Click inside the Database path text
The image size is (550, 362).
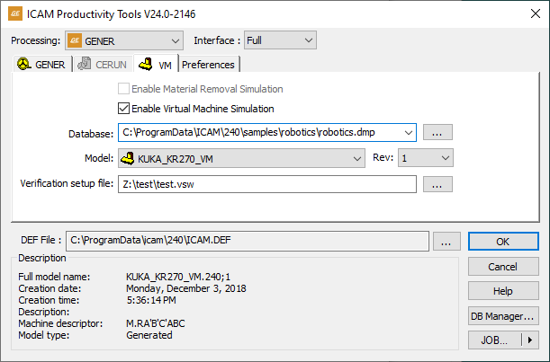[248, 132]
